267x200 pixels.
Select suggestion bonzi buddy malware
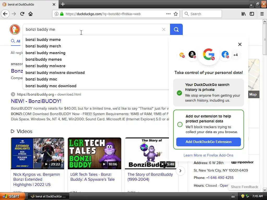pos(96,66)
